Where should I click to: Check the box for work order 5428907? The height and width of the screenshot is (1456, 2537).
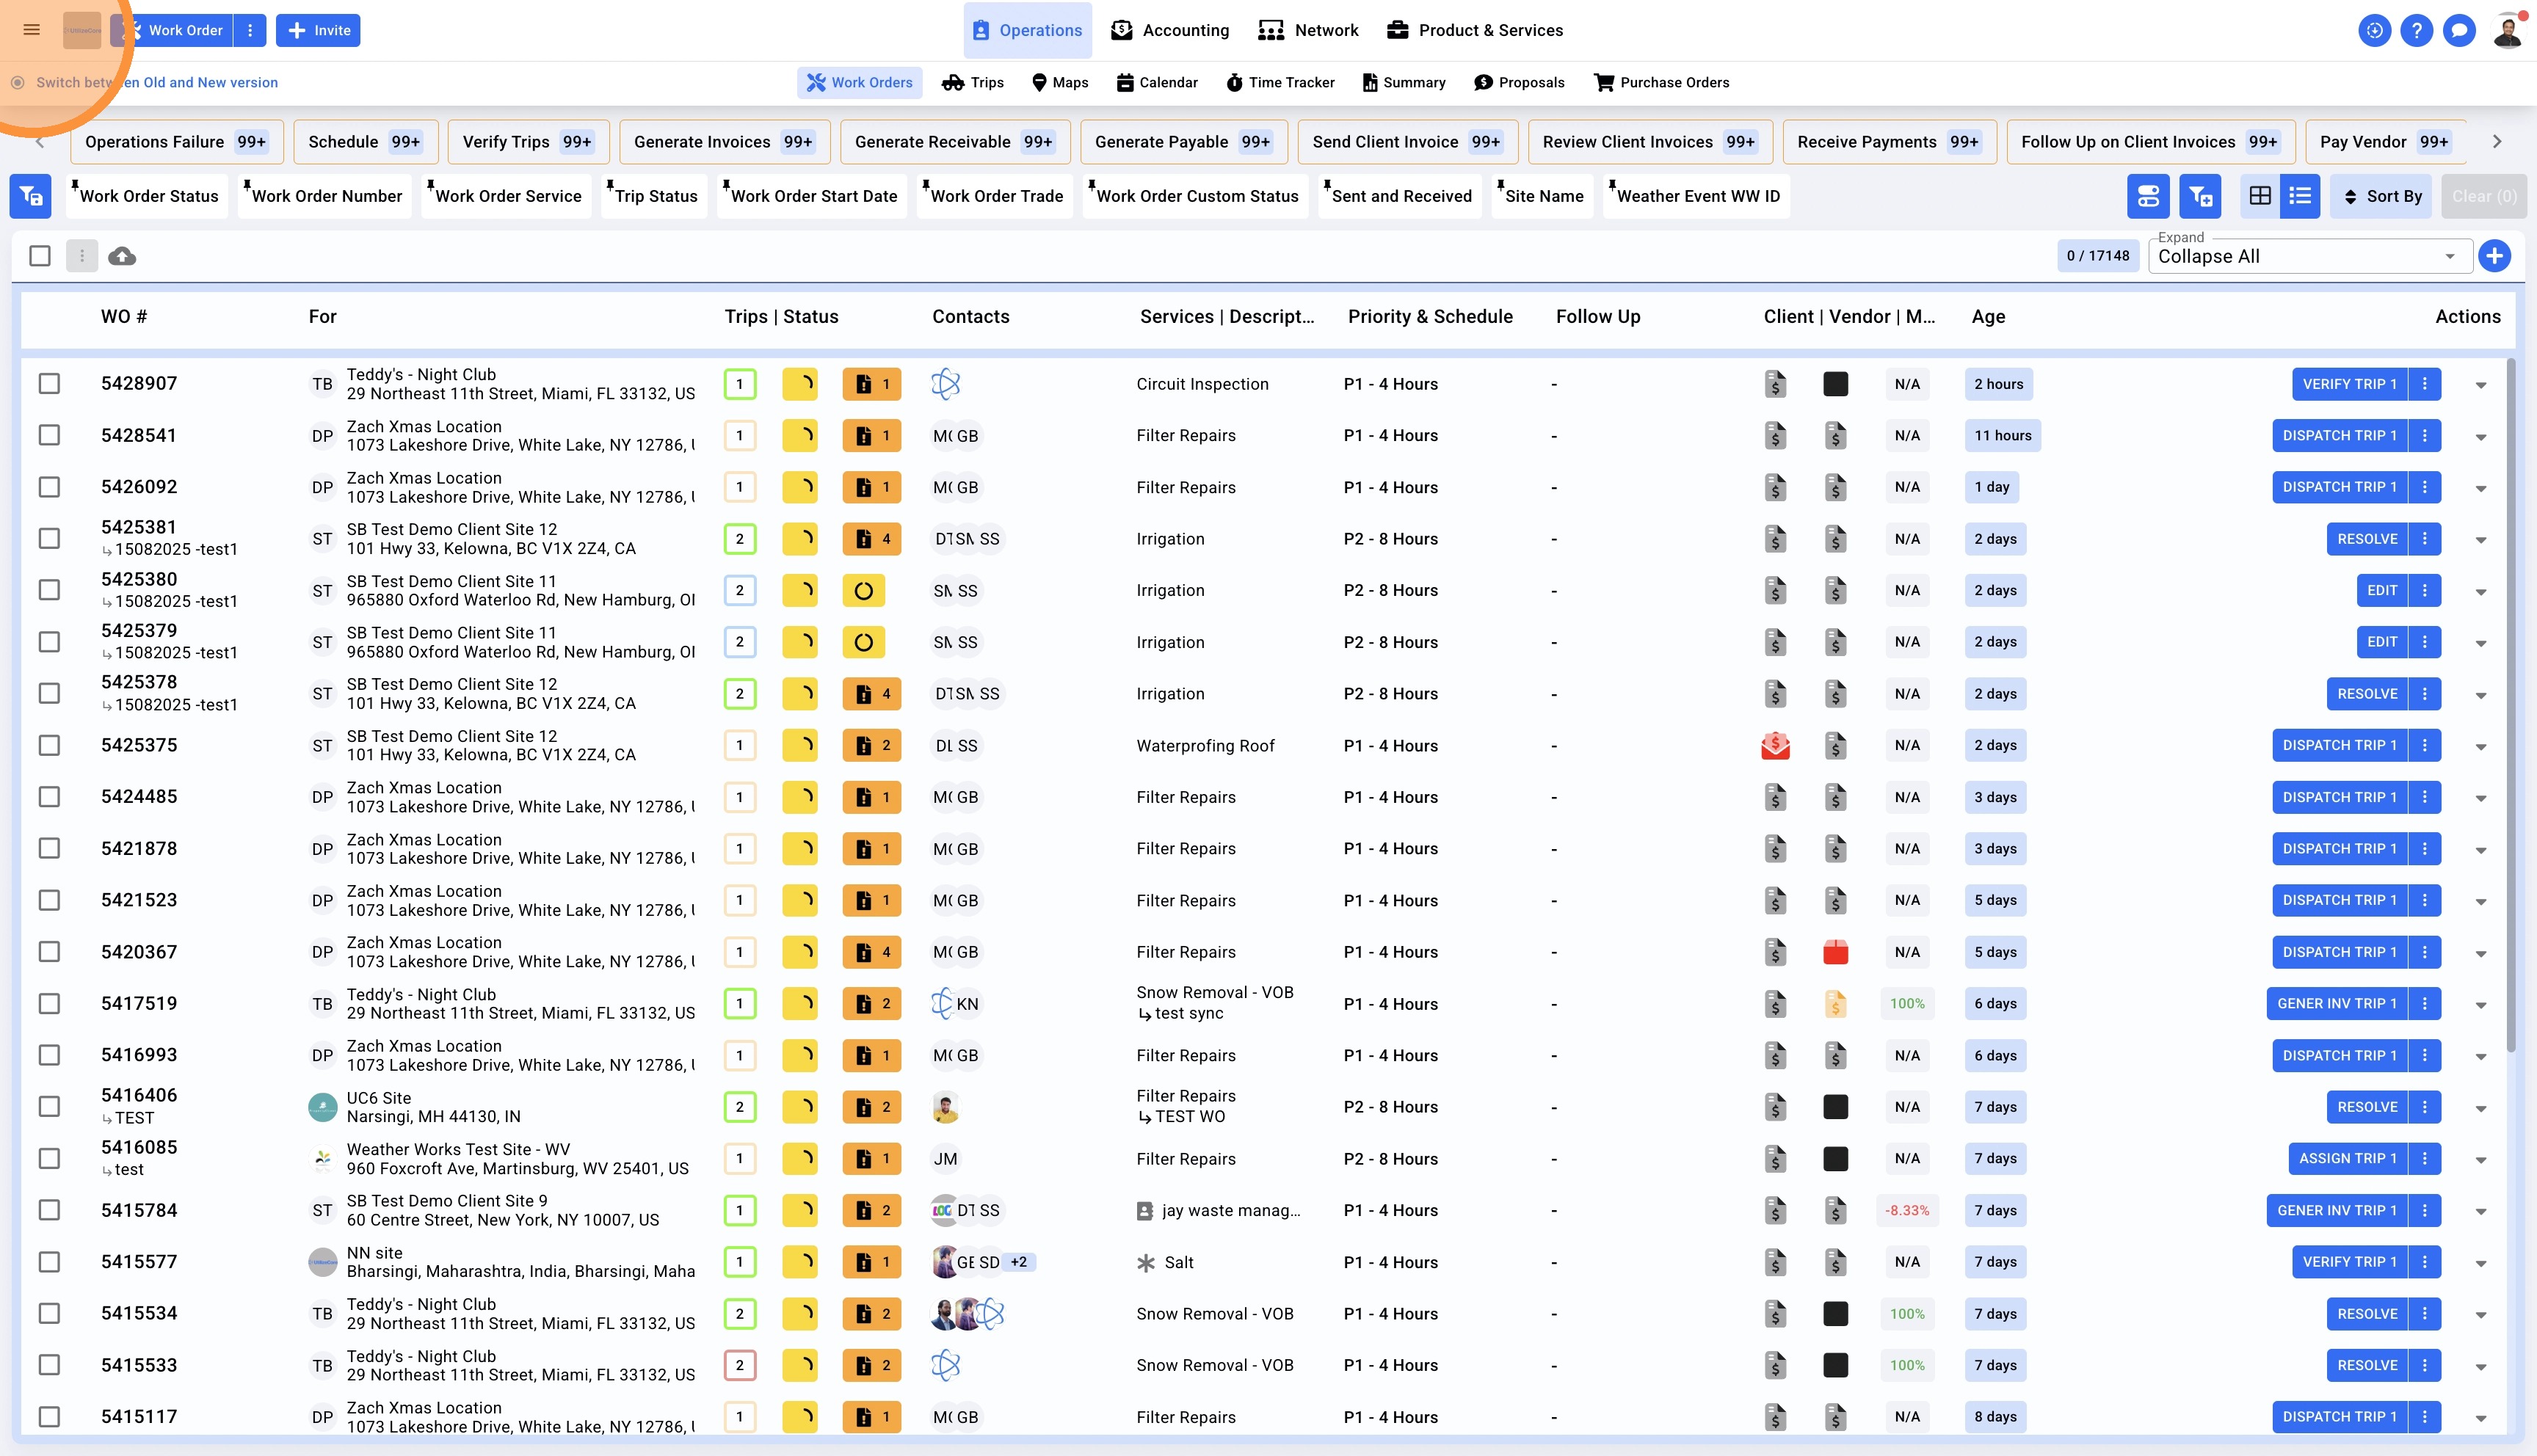point(49,384)
